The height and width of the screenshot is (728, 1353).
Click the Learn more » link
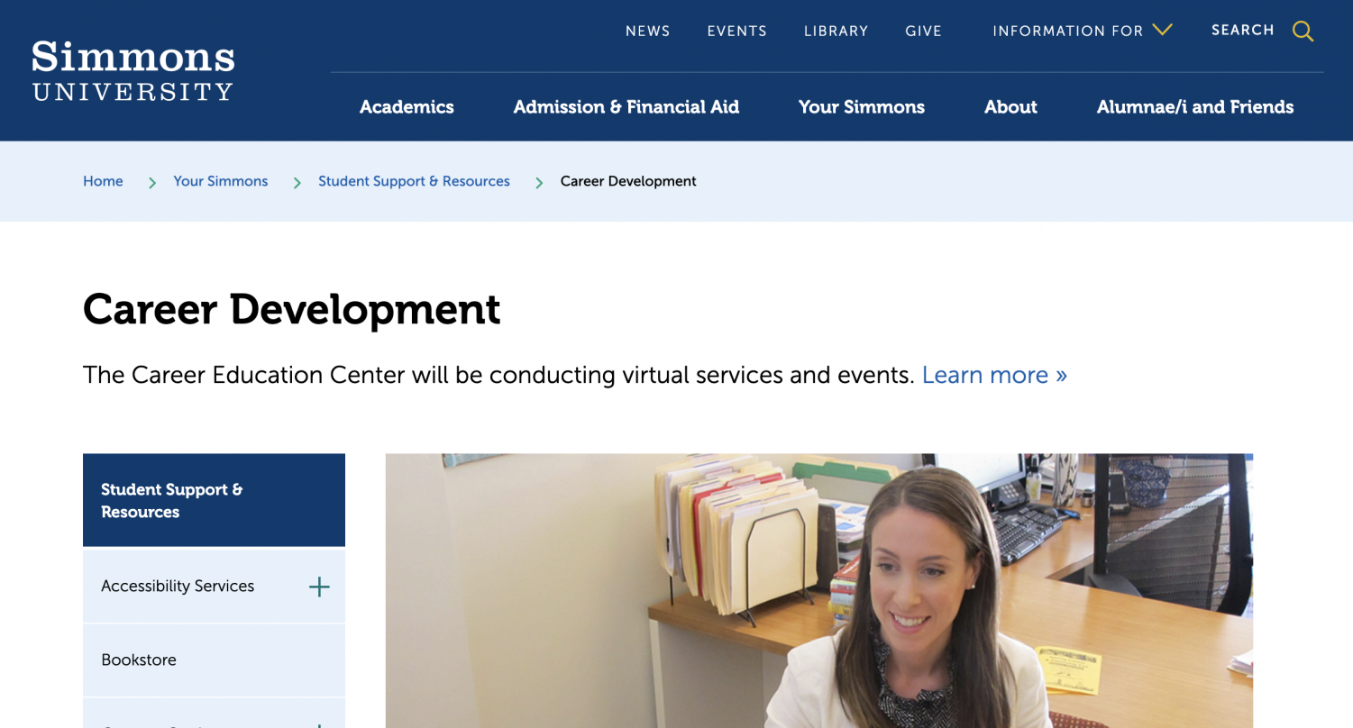pyautogui.click(x=994, y=375)
